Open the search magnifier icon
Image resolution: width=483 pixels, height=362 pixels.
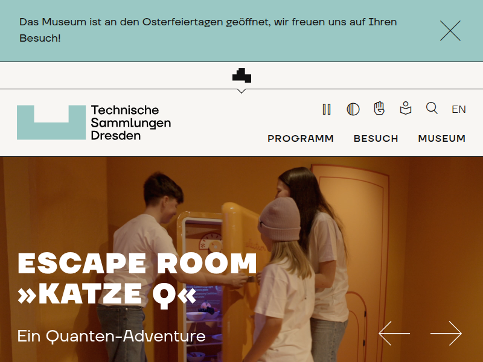432,109
